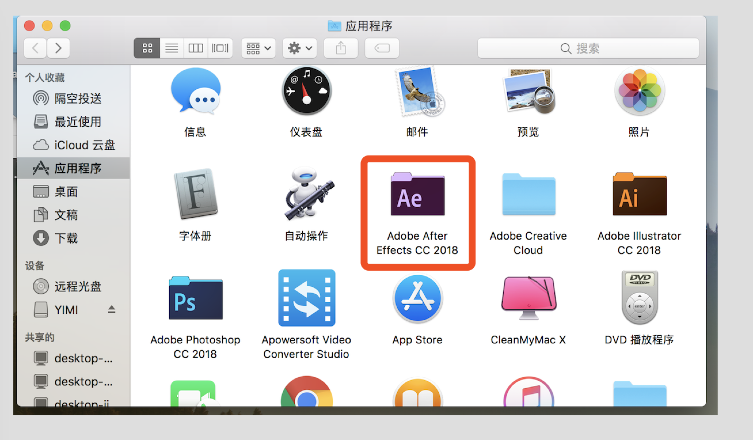The height and width of the screenshot is (440, 753).
Task: Switch to column view
Action: (196, 48)
